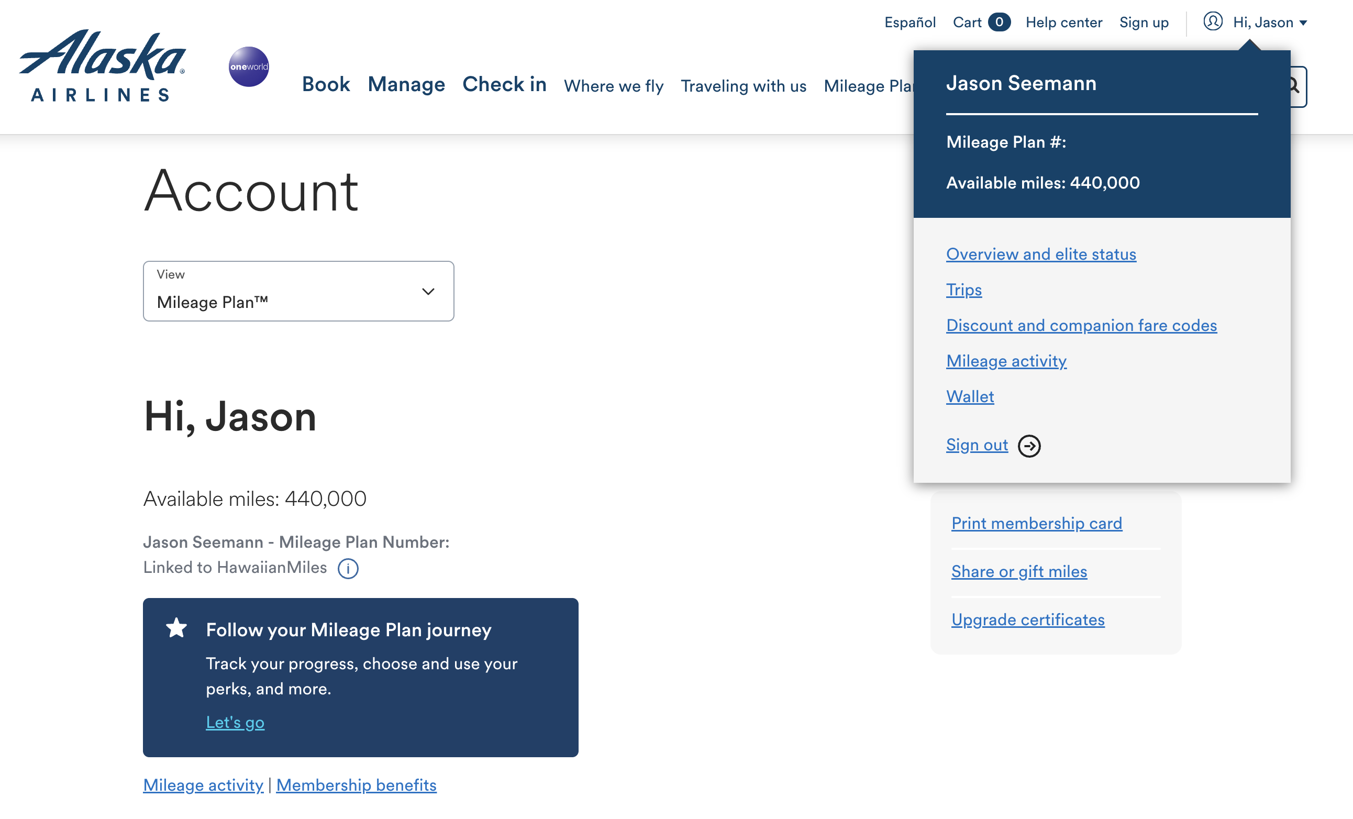This screenshot has height=819, width=1353.
Task: Click the user profile avatar icon
Action: pos(1213,22)
